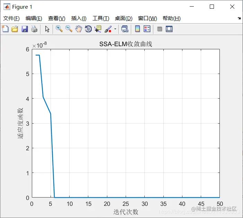The image size is (243, 218).
Task: Click the x-axis tick label 25
Action: [x=126, y=204]
